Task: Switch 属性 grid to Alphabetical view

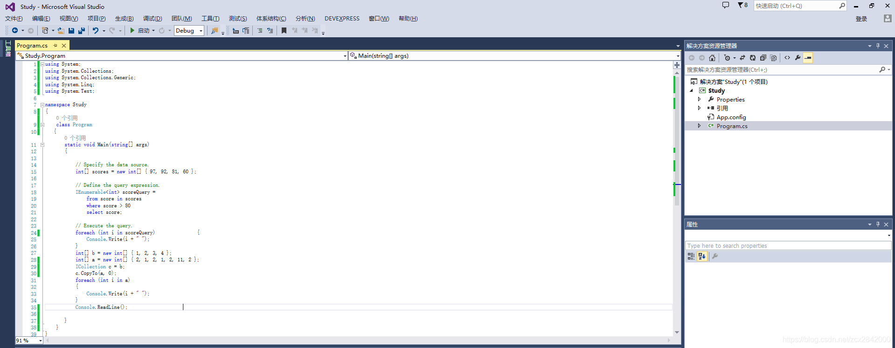Action: 702,256
